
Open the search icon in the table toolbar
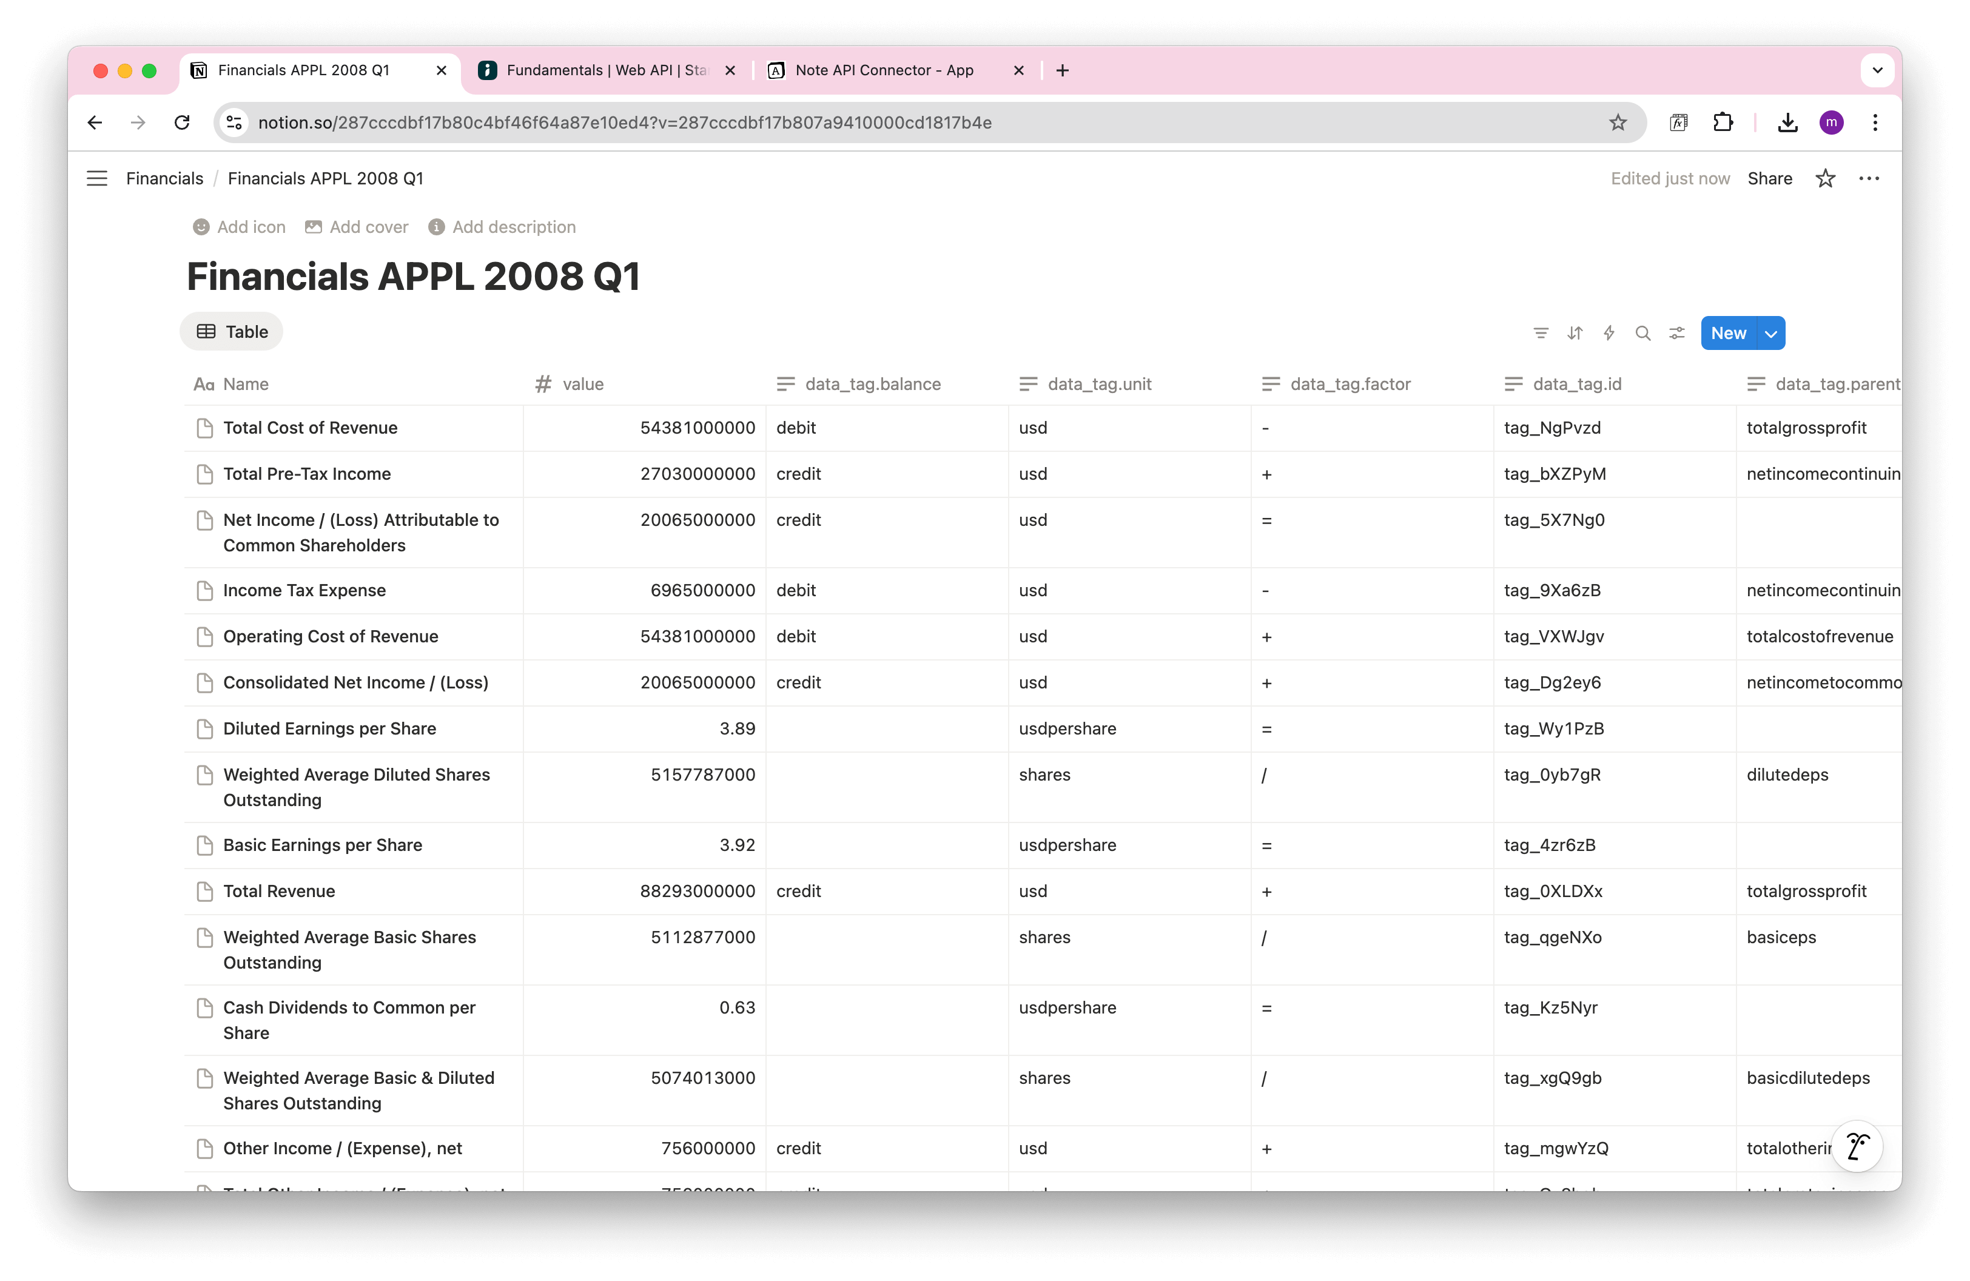1643,332
